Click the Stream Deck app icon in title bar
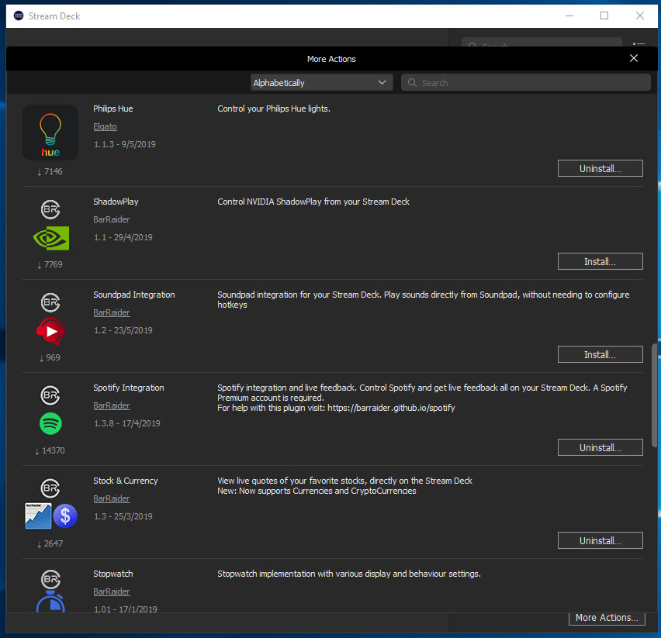Image resolution: width=661 pixels, height=638 pixels. tap(19, 16)
